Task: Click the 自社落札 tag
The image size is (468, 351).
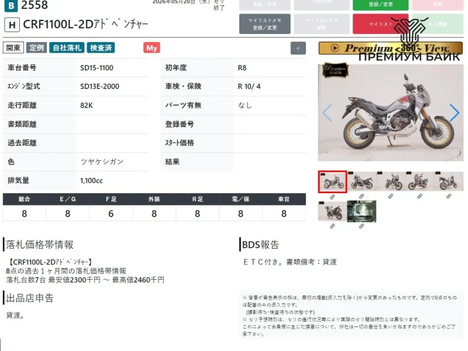Action: point(67,48)
